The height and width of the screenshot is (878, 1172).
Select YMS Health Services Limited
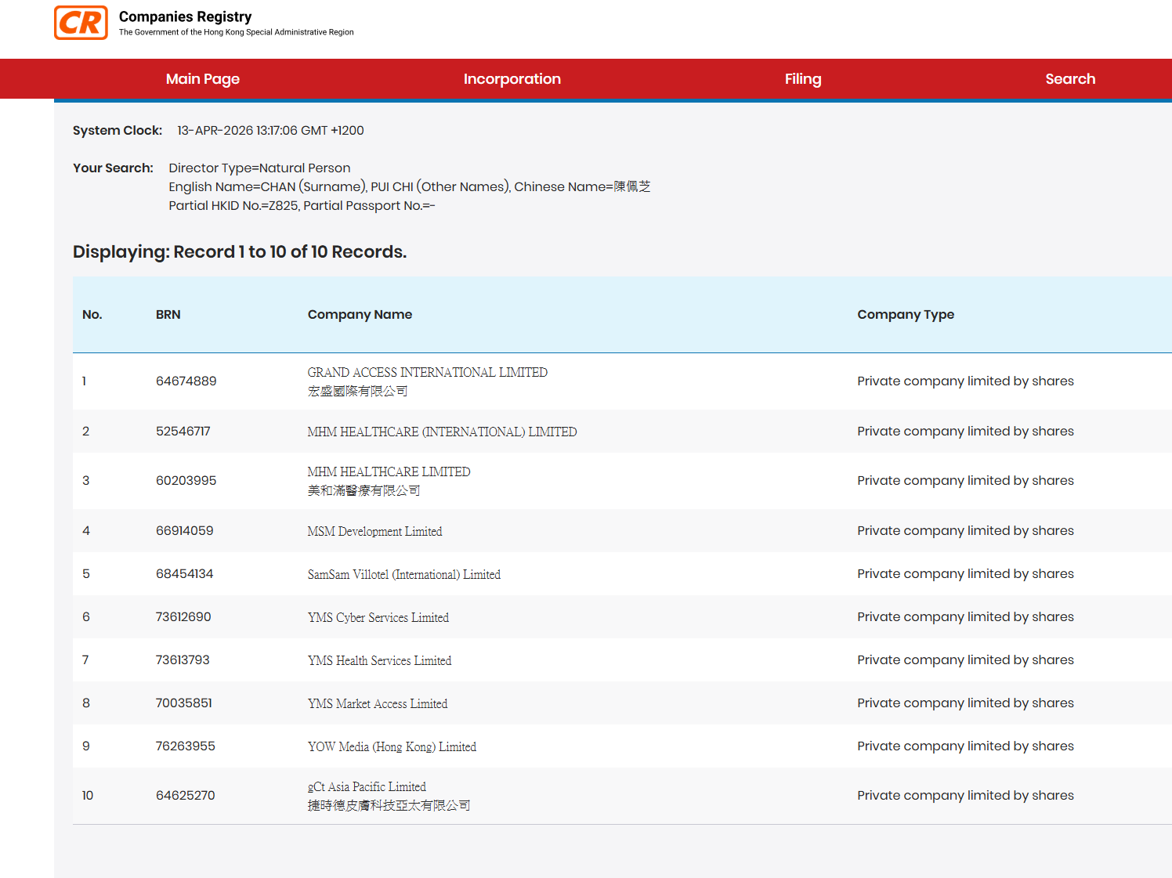point(379,660)
